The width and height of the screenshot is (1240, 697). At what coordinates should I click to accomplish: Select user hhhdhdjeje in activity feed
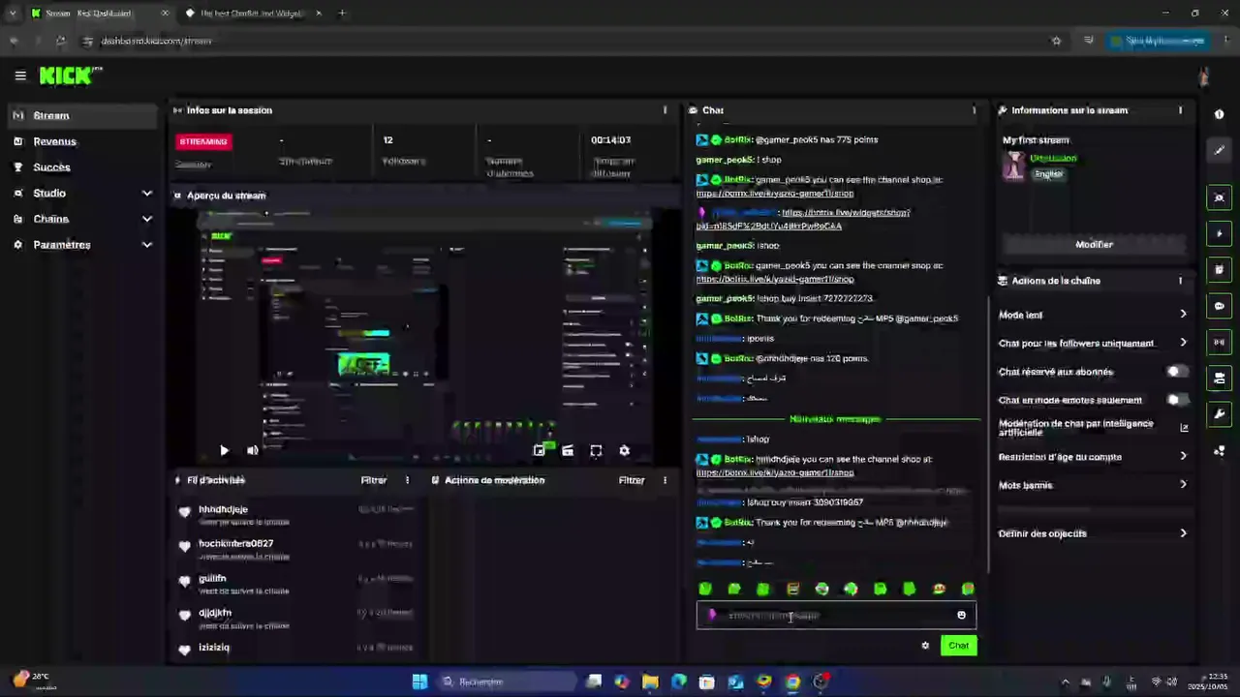tap(224, 509)
